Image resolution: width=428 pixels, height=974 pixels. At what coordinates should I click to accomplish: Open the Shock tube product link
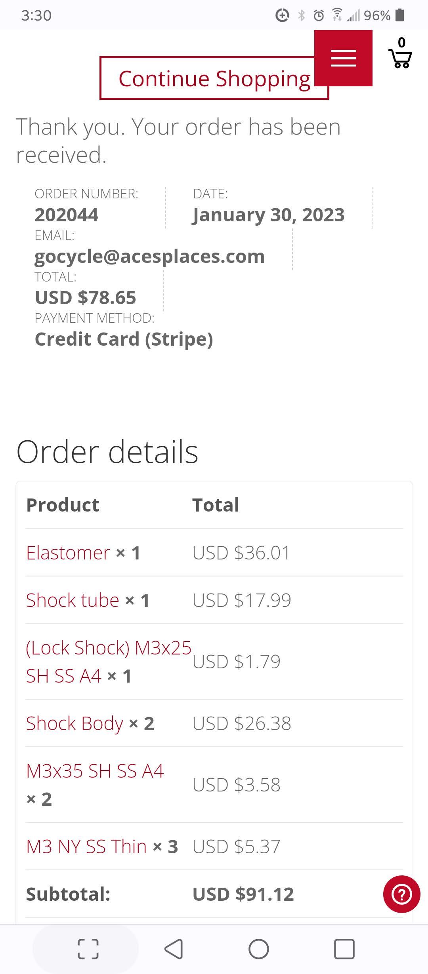tap(73, 600)
